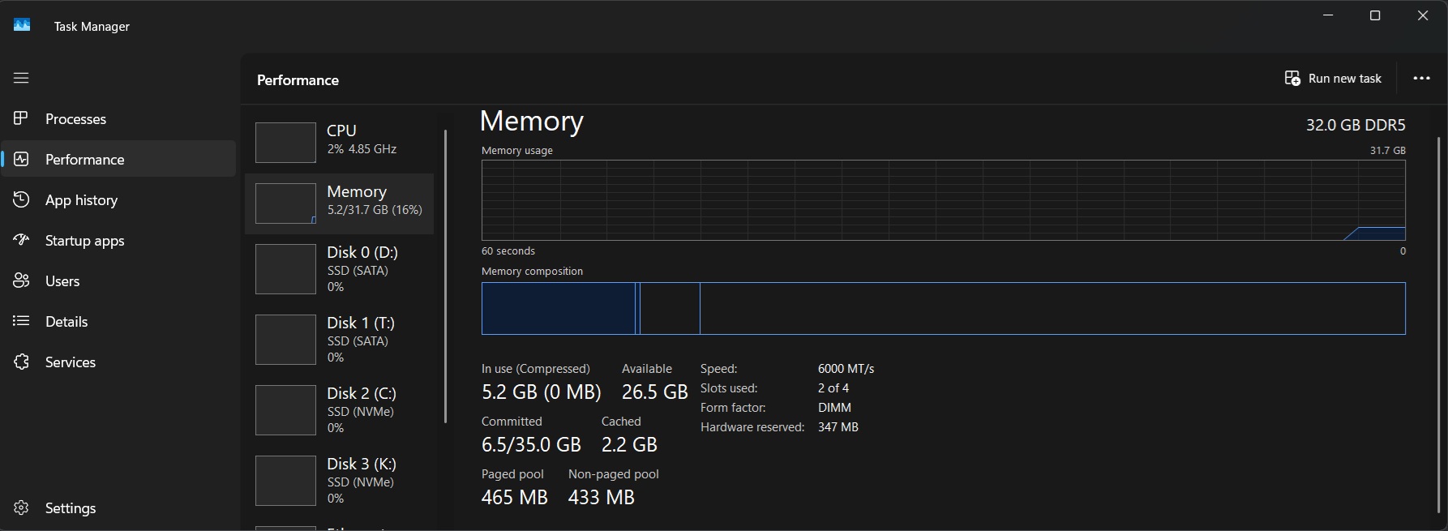Viewport: 1448px width, 531px height.
Task: Click the 32.0 GB DDR5 label
Action: point(1356,125)
